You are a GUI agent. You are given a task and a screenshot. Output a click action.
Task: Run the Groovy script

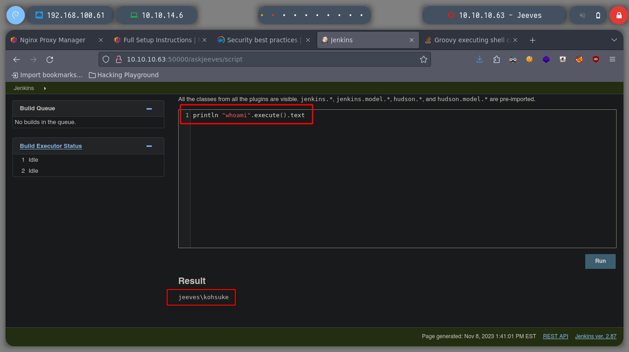coord(600,261)
